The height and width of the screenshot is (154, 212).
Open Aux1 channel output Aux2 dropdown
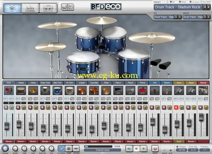(x=179, y=141)
